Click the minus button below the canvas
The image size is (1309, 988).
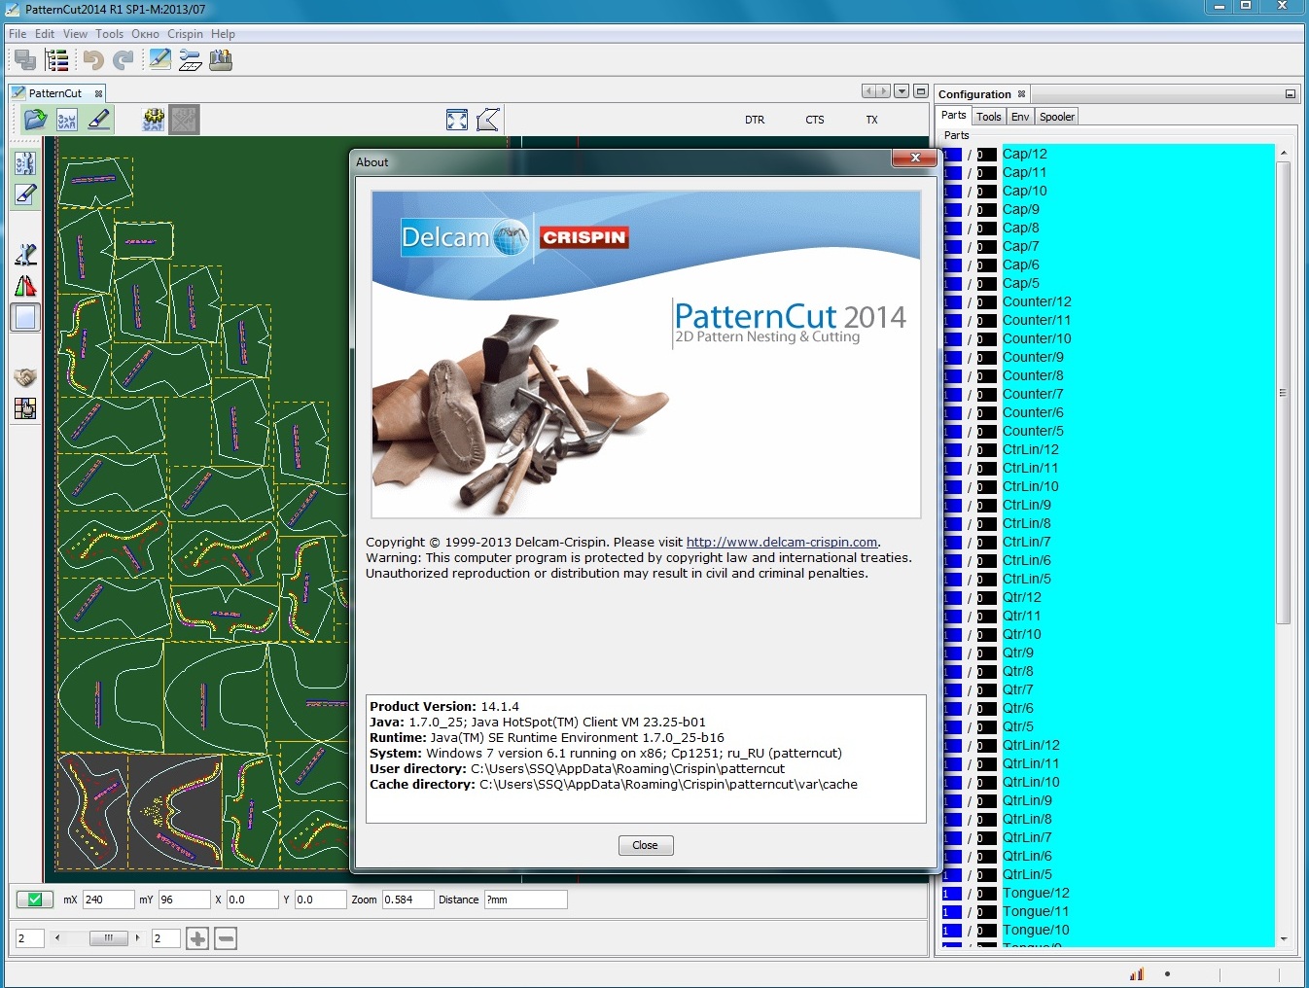click(x=226, y=938)
